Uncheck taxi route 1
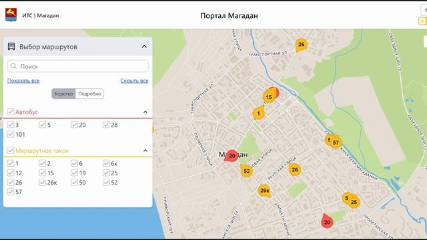Image resolution: width=427 pixels, height=240 pixels. [11, 163]
